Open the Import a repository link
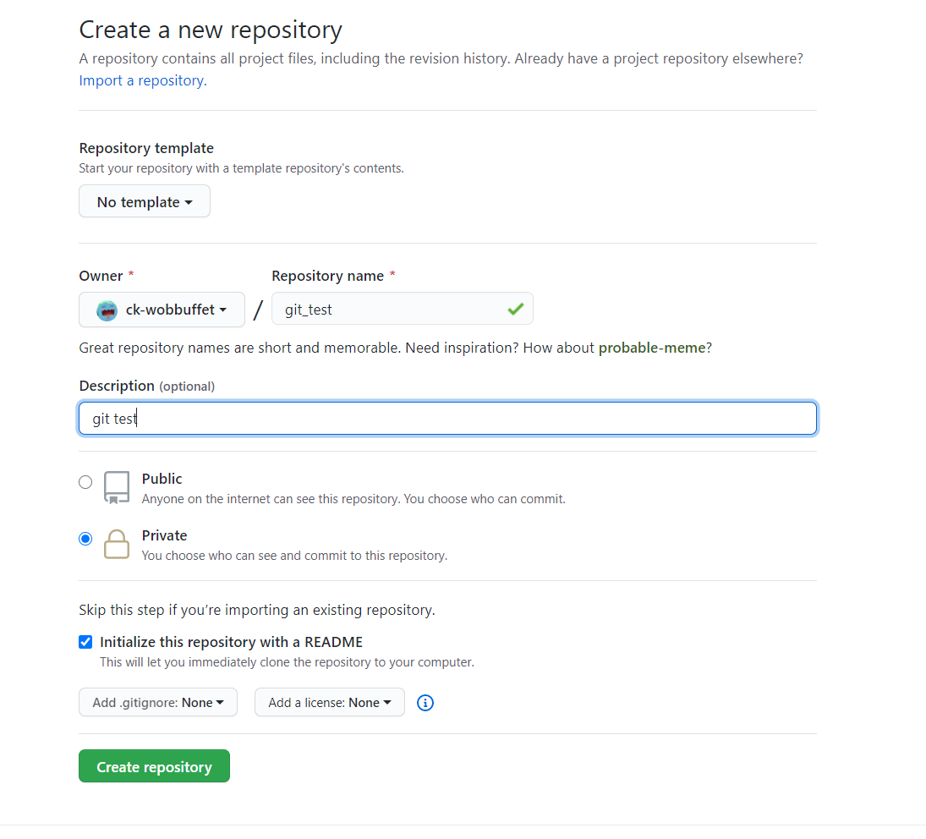This screenshot has width=926, height=839. pos(143,80)
